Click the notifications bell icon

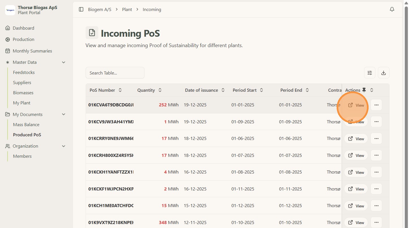pyautogui.click(x=392, y=9)
